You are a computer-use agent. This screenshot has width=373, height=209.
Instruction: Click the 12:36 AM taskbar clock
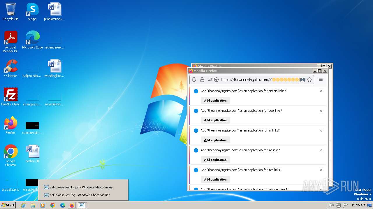pyautogui.click(x=358, y=205)
